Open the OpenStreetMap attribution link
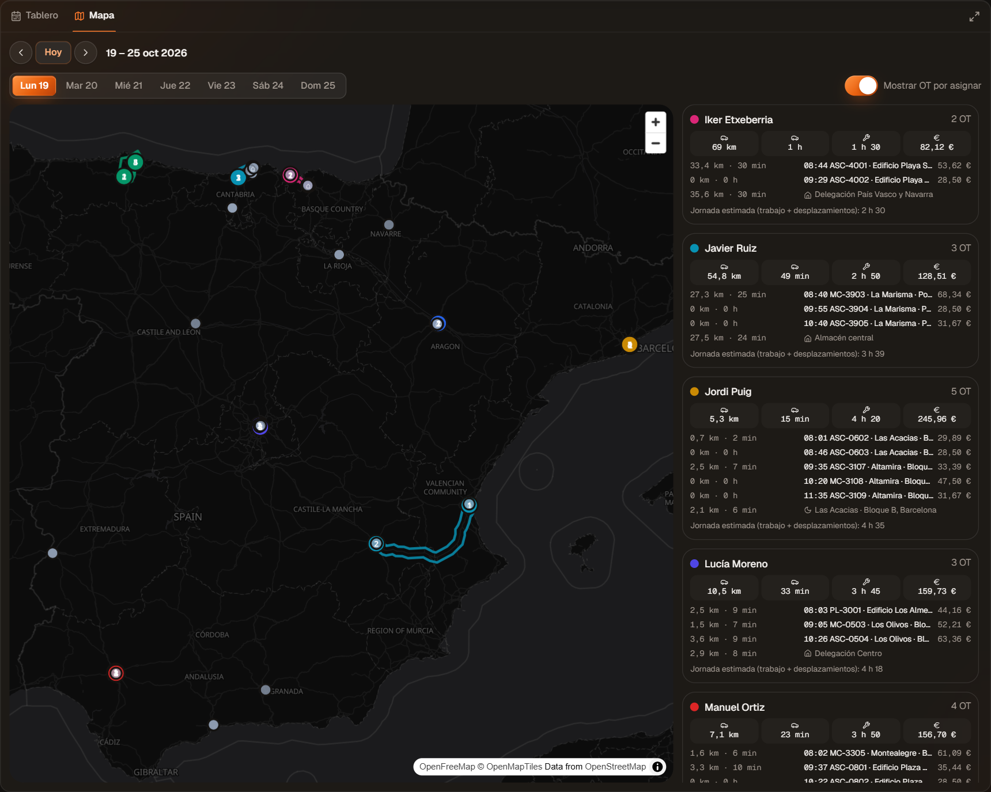The height and width of the screenshot is (792, 991). tap(615, 767)
